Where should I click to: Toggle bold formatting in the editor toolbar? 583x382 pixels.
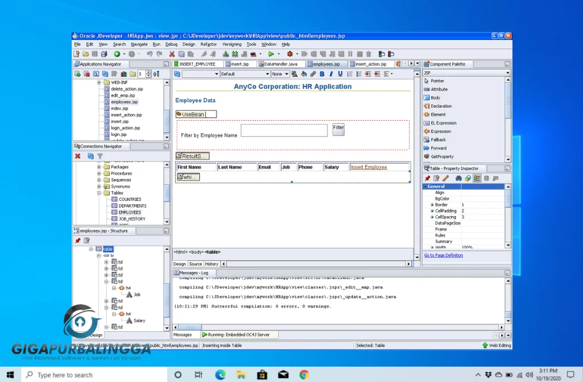pyautogui.click(x=322, y=73)
